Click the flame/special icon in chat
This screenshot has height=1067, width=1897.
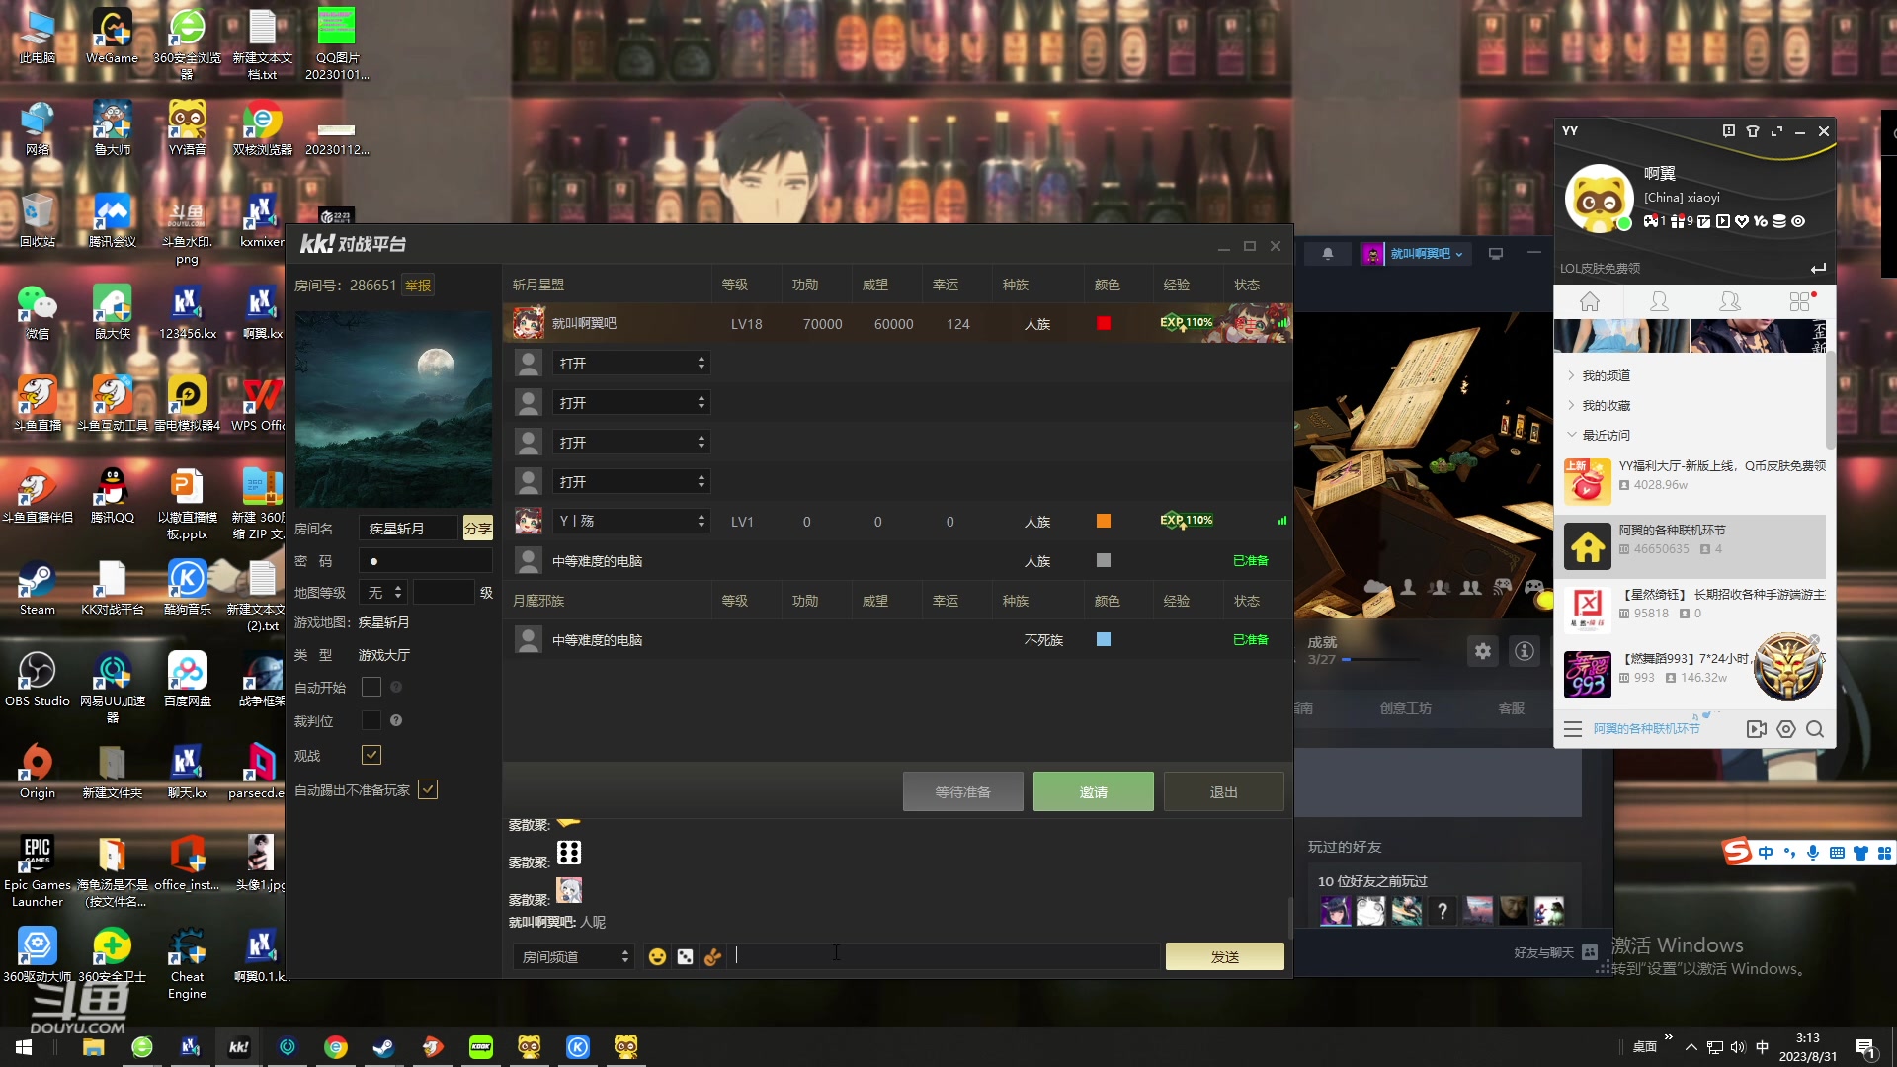coord(711,956)
